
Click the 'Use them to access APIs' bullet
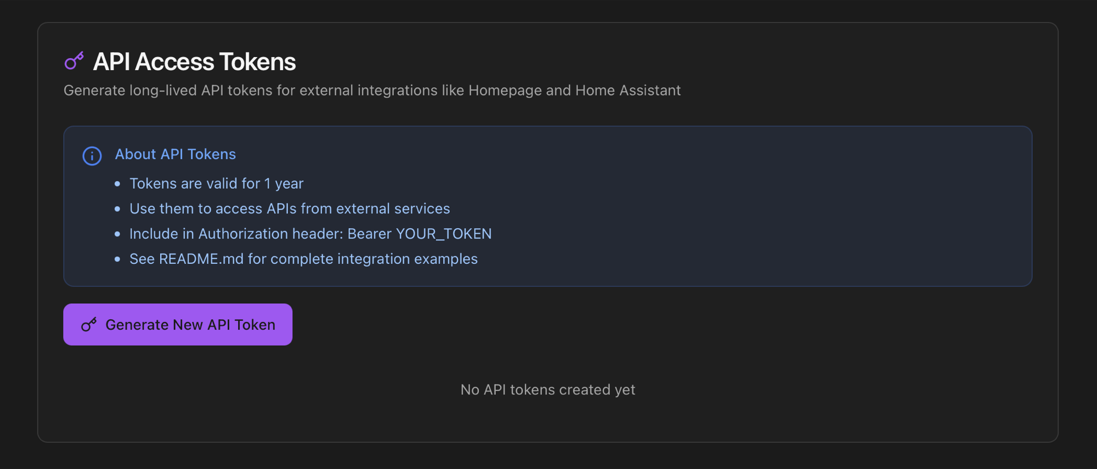[x=290, y=208]
